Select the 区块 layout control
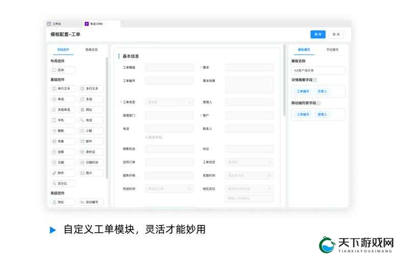 63,70
